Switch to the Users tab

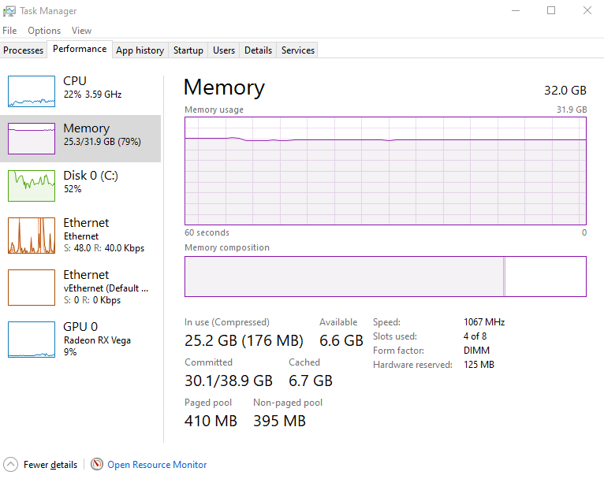point(224,50)
